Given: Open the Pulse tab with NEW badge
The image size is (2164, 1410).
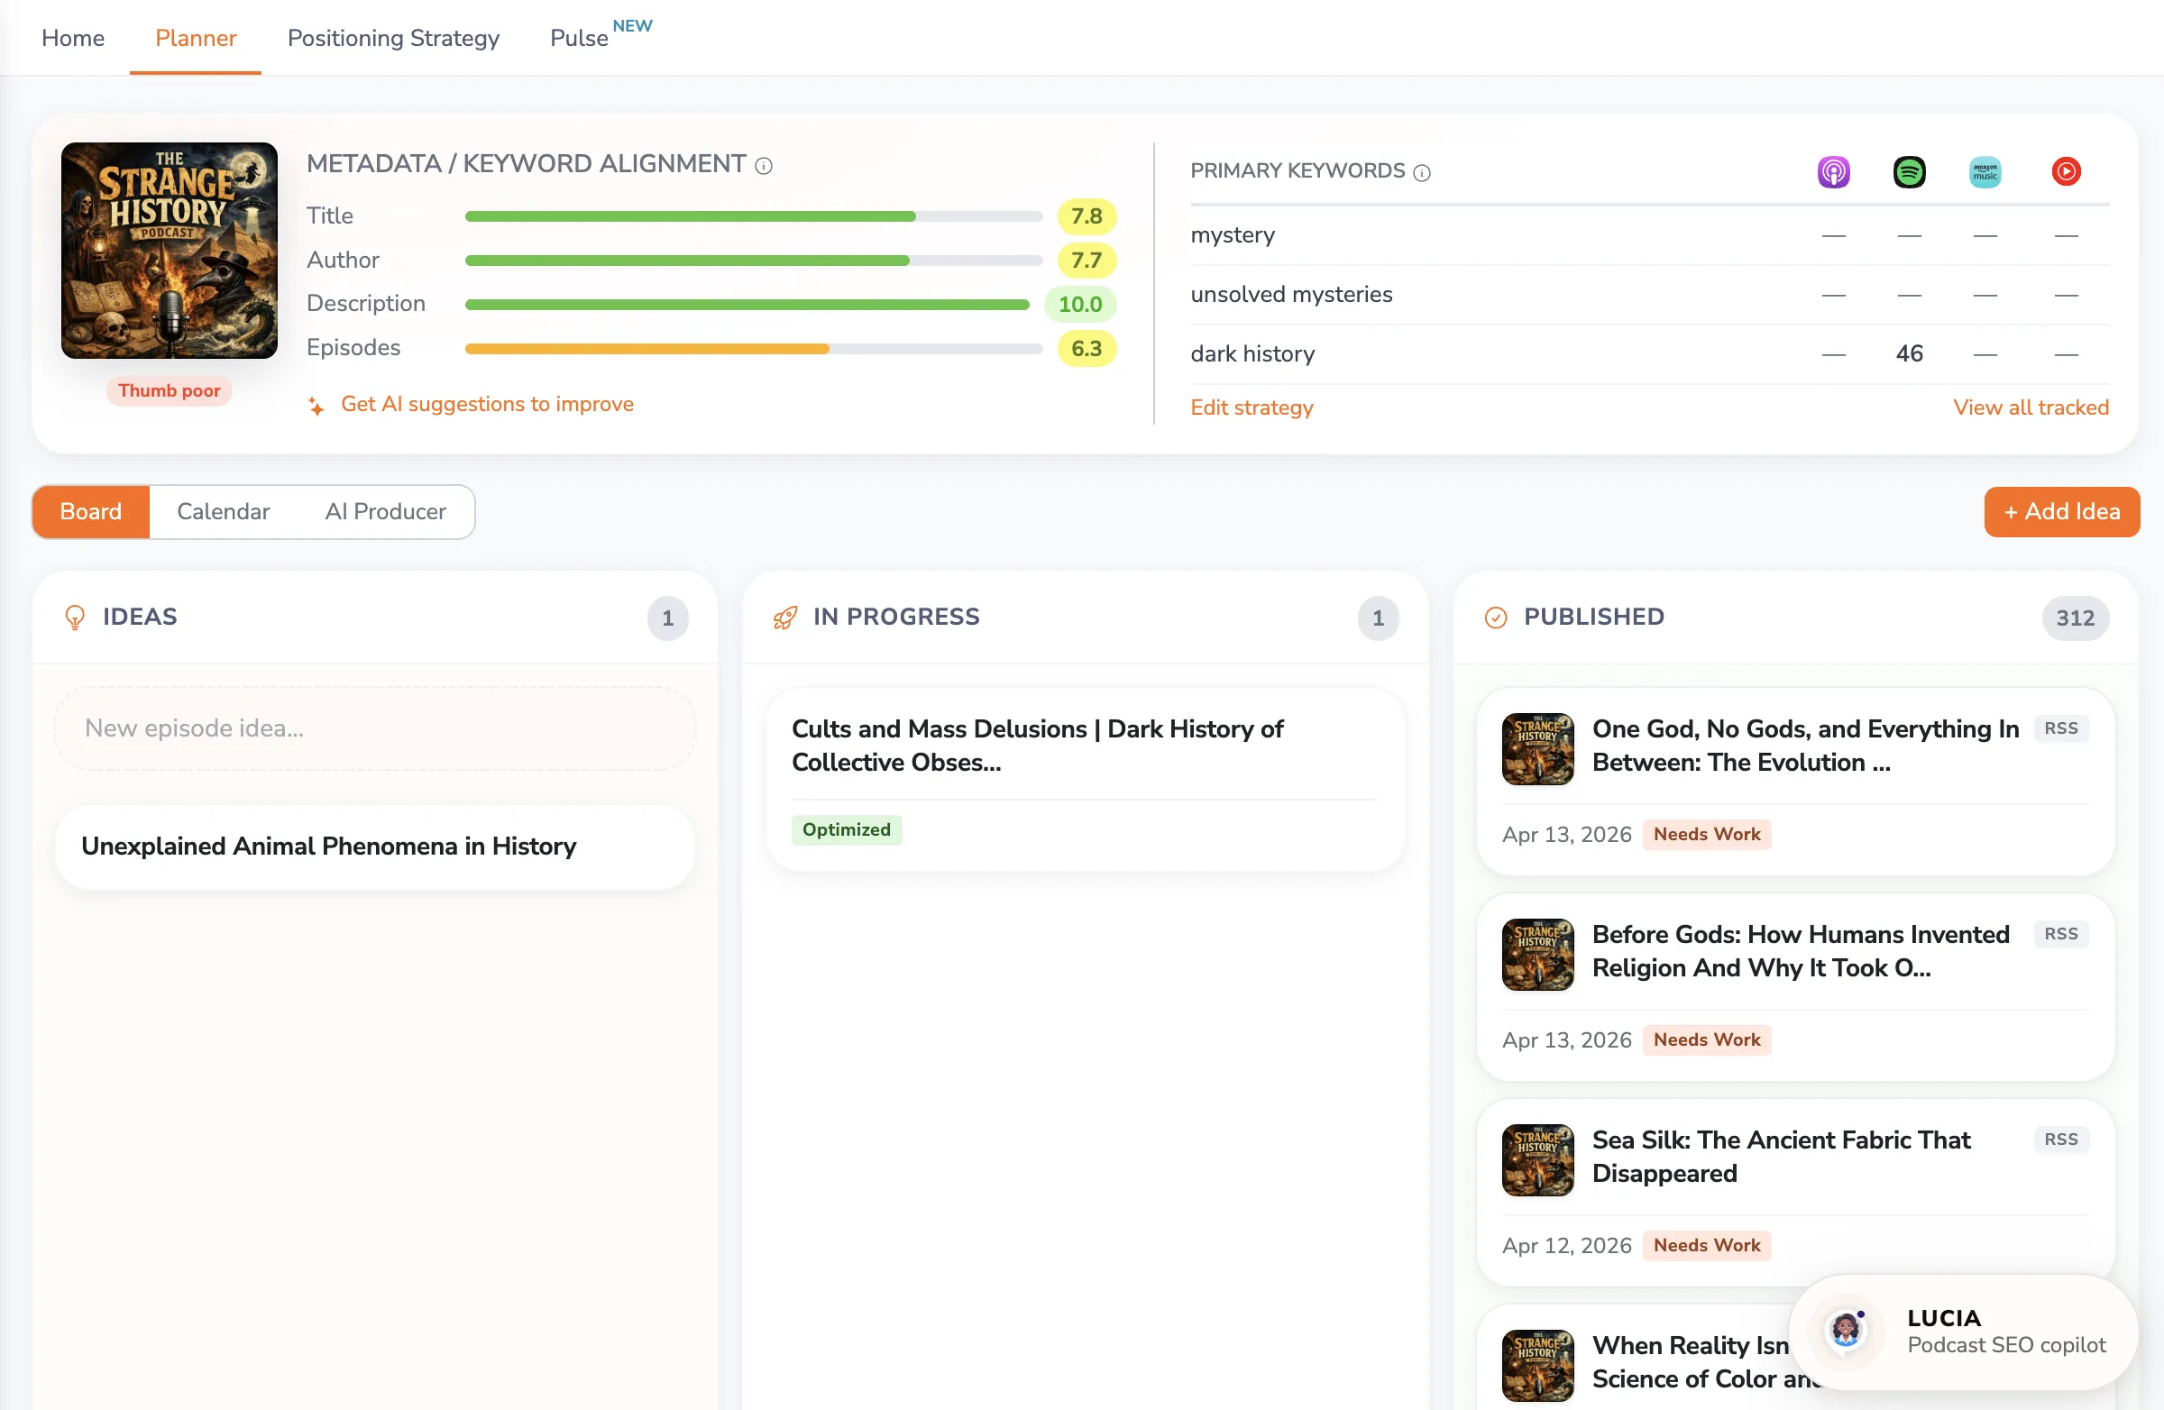Looking at the screenshot, I should 578,38.
